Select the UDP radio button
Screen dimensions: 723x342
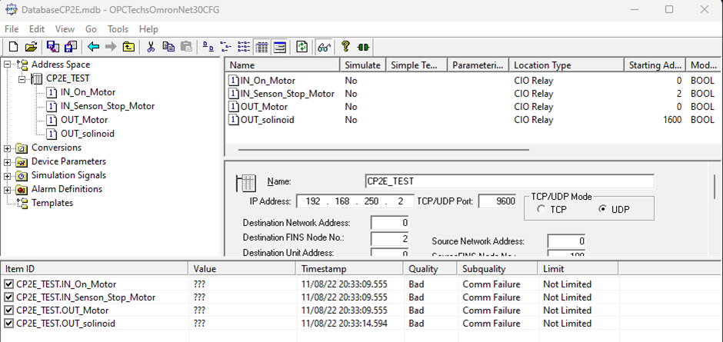(602, 209)
